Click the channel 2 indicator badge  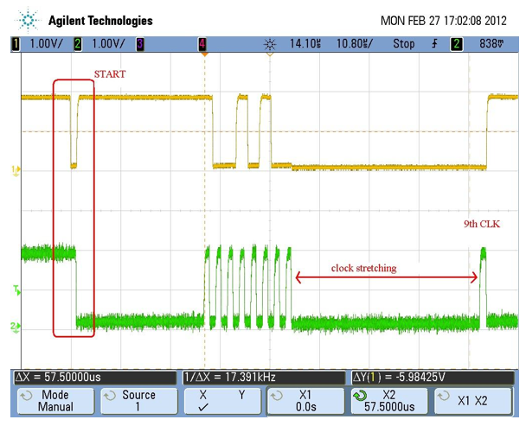(78, 44)
